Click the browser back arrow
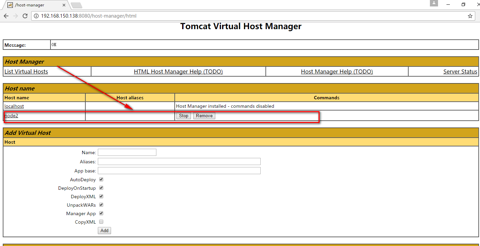The image size is (480, 246). click(6, 16)
